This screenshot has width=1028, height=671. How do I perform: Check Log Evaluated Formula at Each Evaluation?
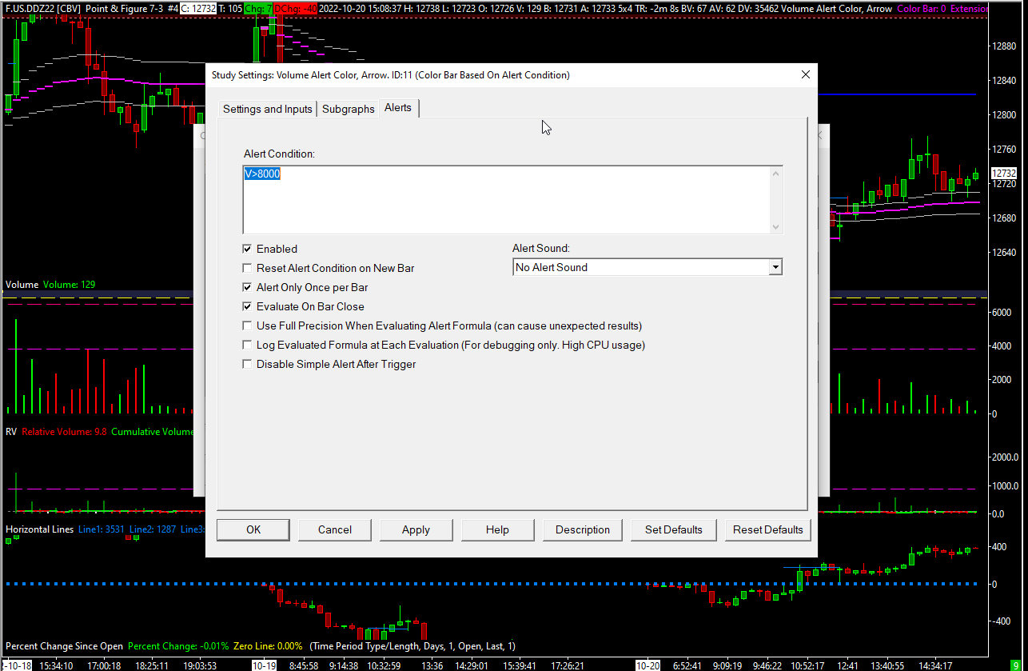(248, 345)
